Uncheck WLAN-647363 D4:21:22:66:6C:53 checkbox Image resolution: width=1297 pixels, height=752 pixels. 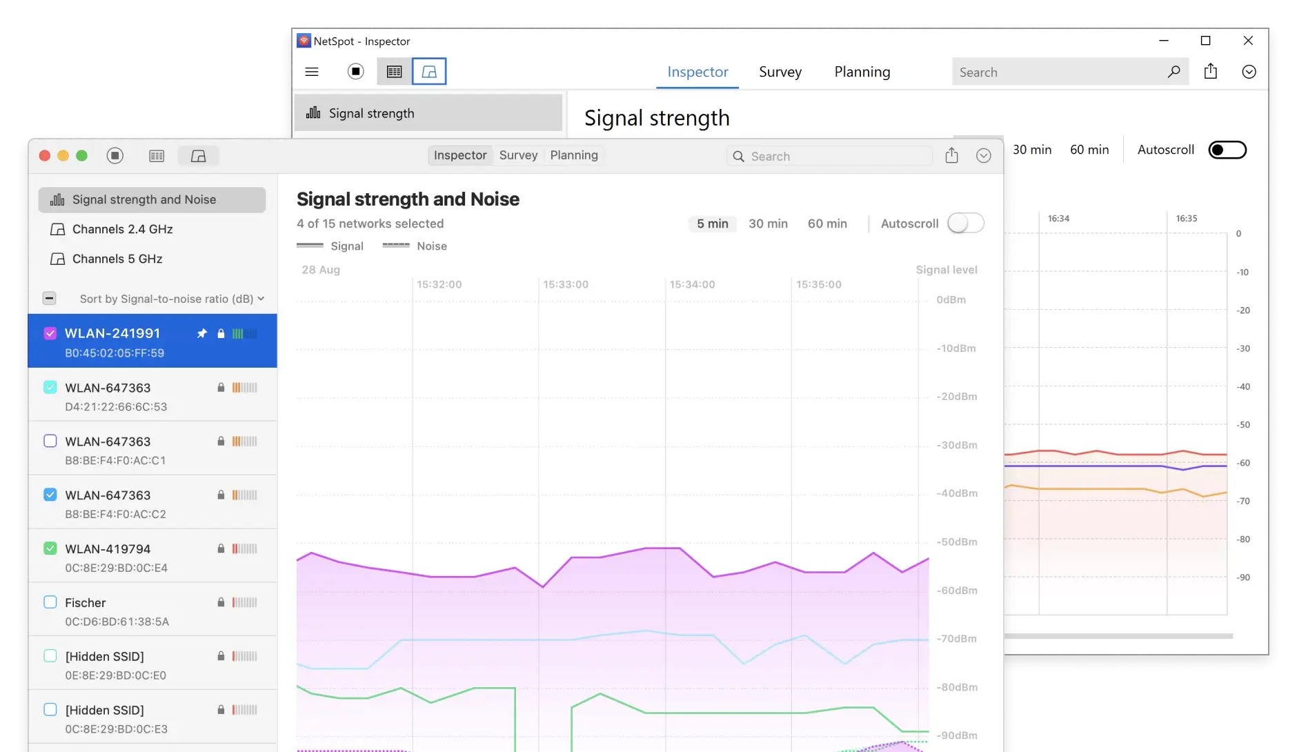(50, 387)
